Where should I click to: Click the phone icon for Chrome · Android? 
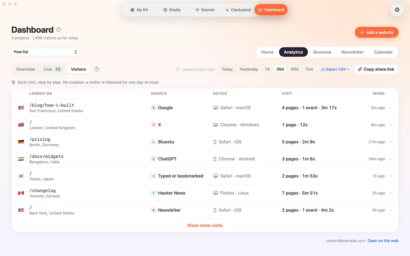(x=215, y=159)
